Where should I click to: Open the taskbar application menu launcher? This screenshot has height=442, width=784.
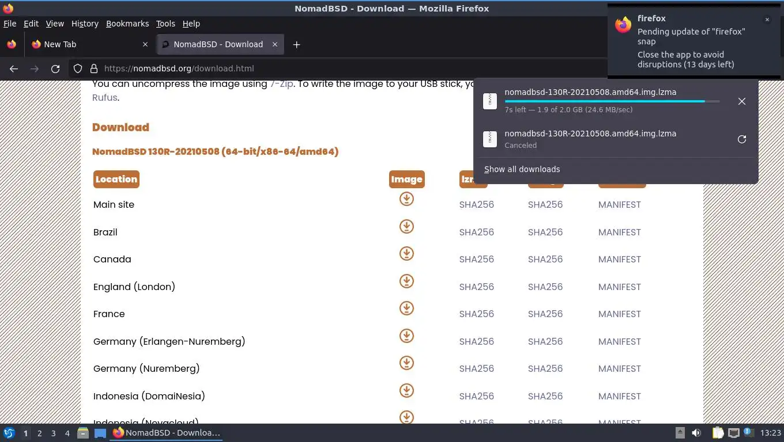[9, 433]
